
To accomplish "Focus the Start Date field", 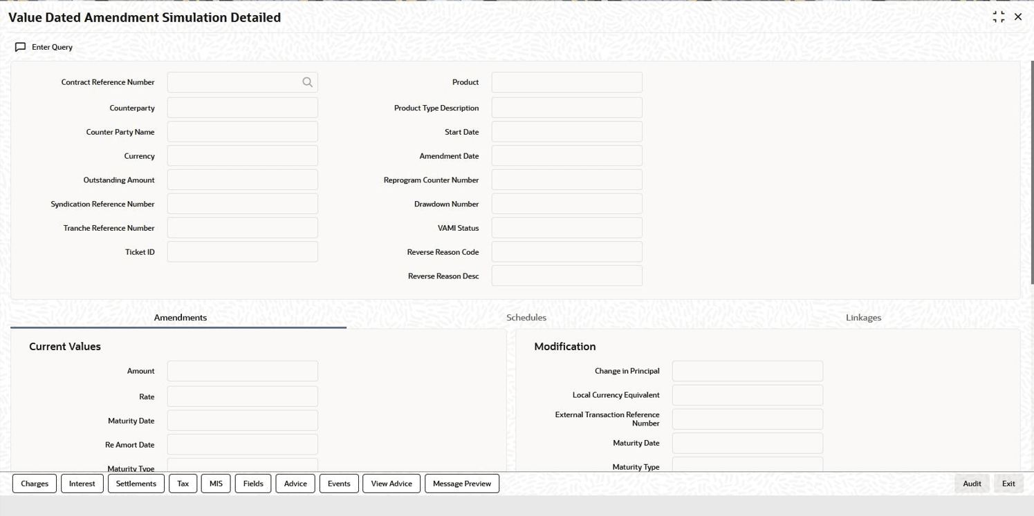I will (567, 132).
